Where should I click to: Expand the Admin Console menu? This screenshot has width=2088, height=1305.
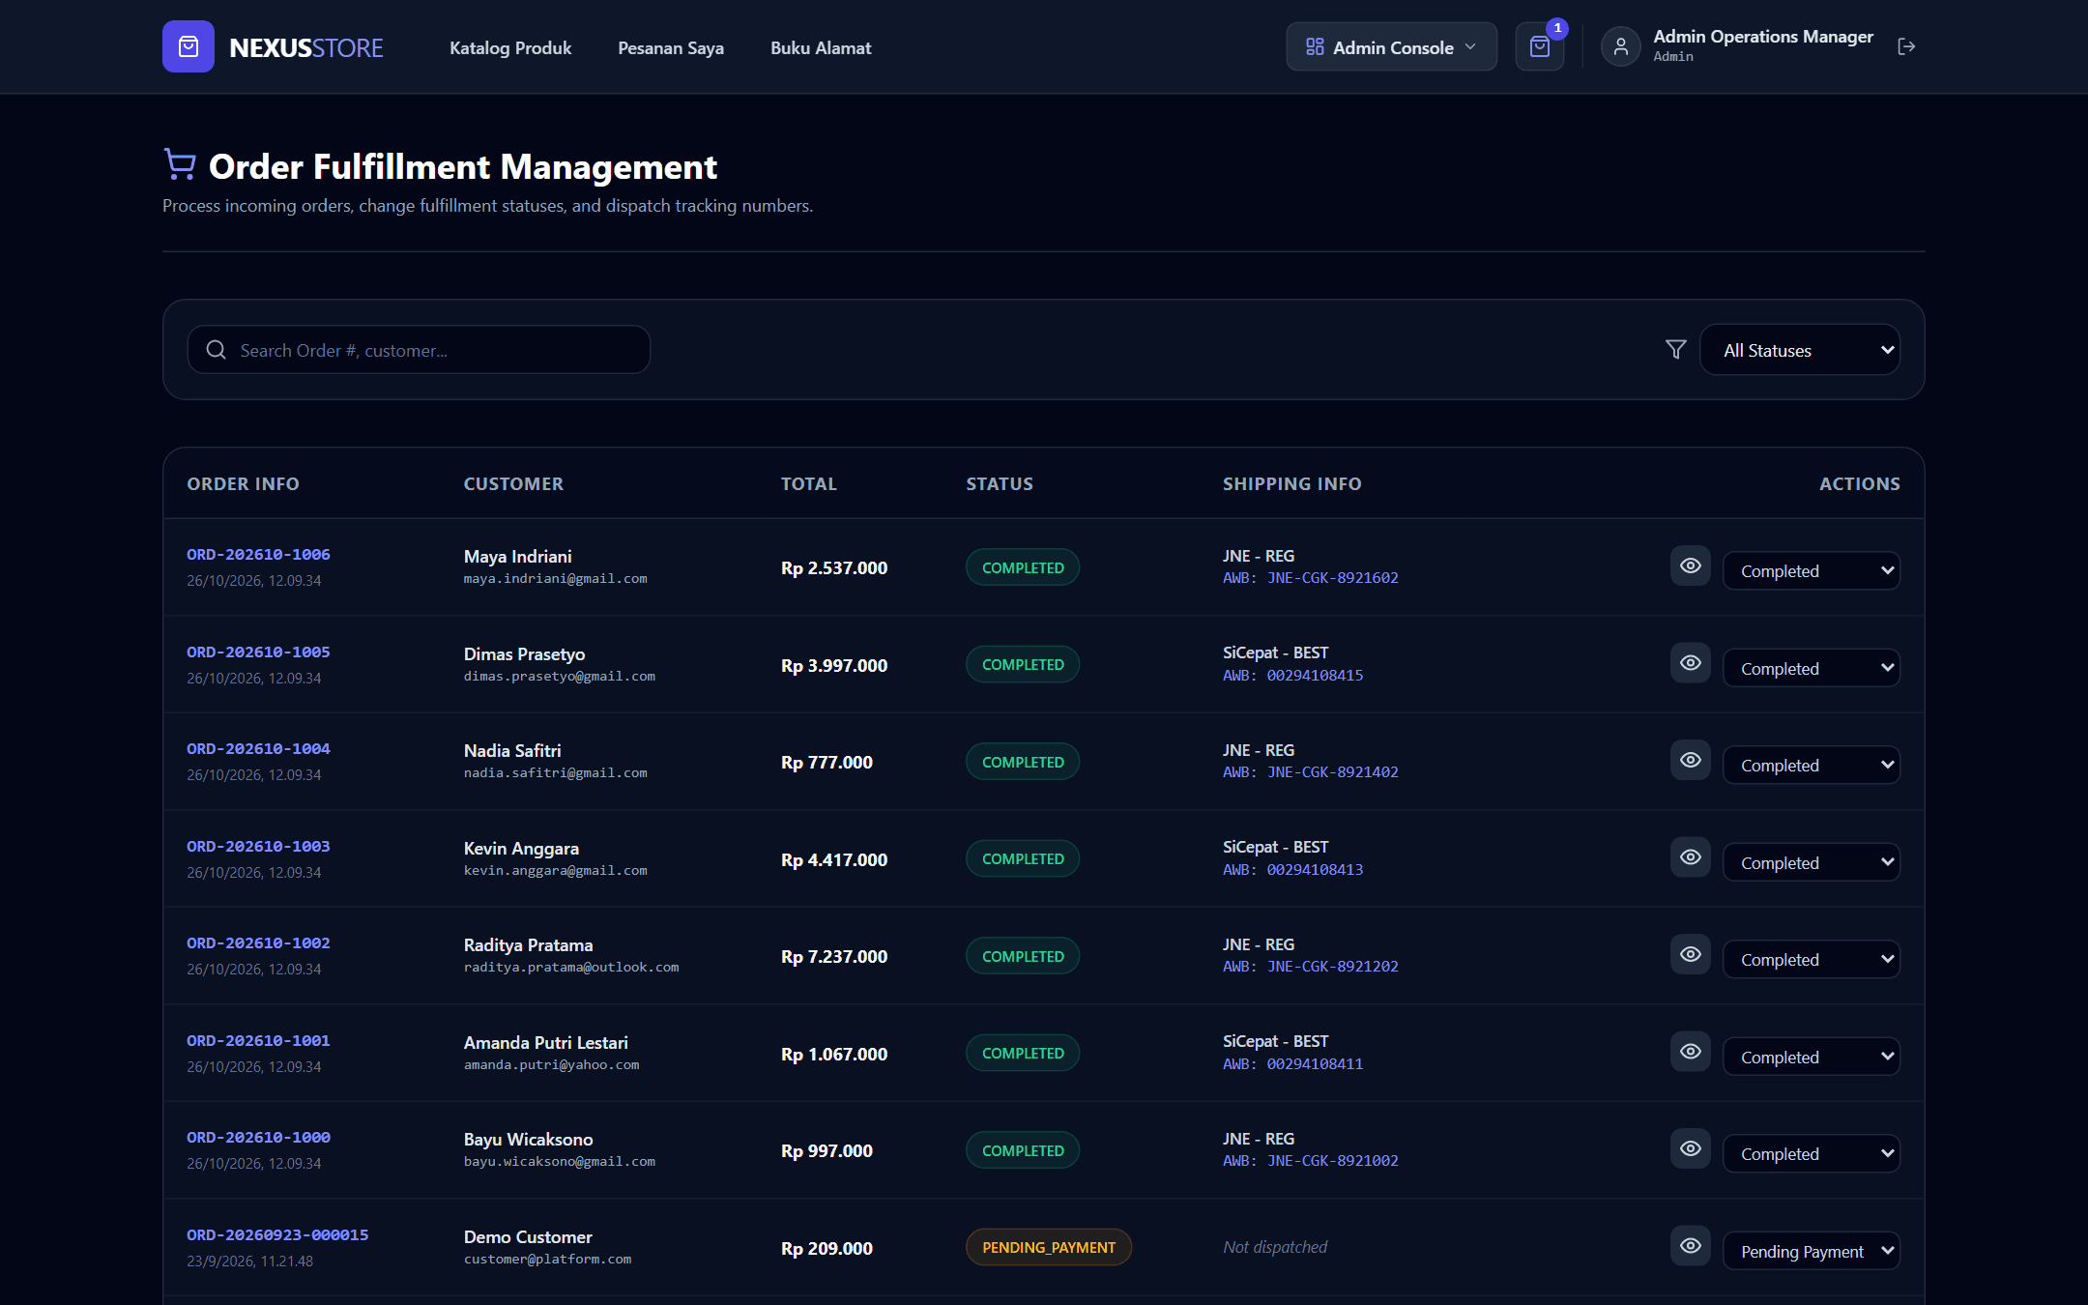1391,46
